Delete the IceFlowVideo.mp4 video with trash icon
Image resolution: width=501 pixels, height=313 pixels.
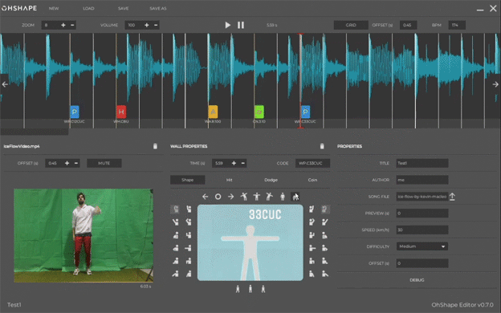coord(155,146)
